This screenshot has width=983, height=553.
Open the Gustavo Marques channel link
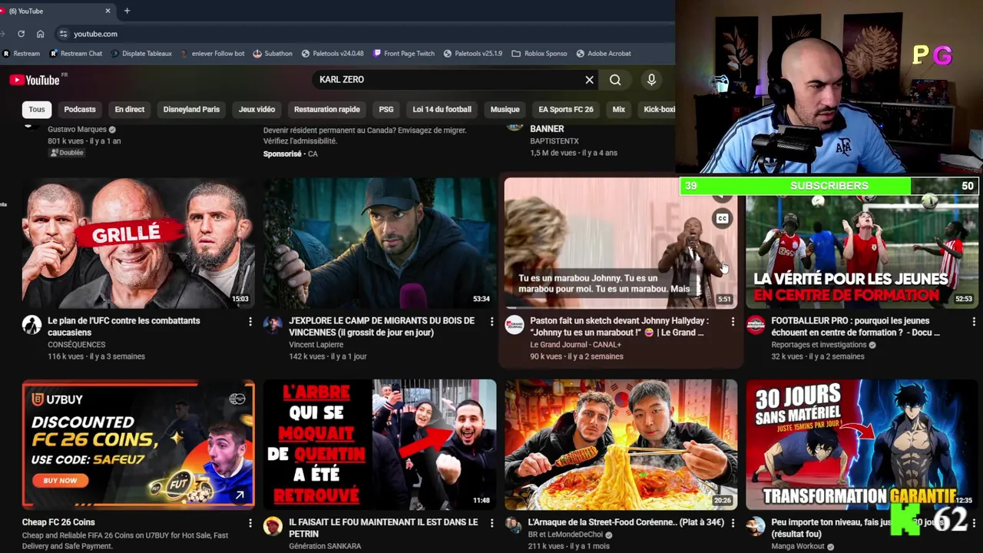tap(77, 130)
